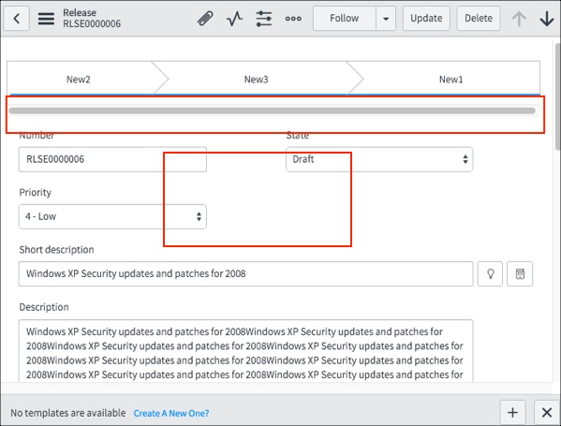Show activity stream pulse icon
The width and height of the screenshot is (561, 426).
pyautogui.click(x=235, y=18)
